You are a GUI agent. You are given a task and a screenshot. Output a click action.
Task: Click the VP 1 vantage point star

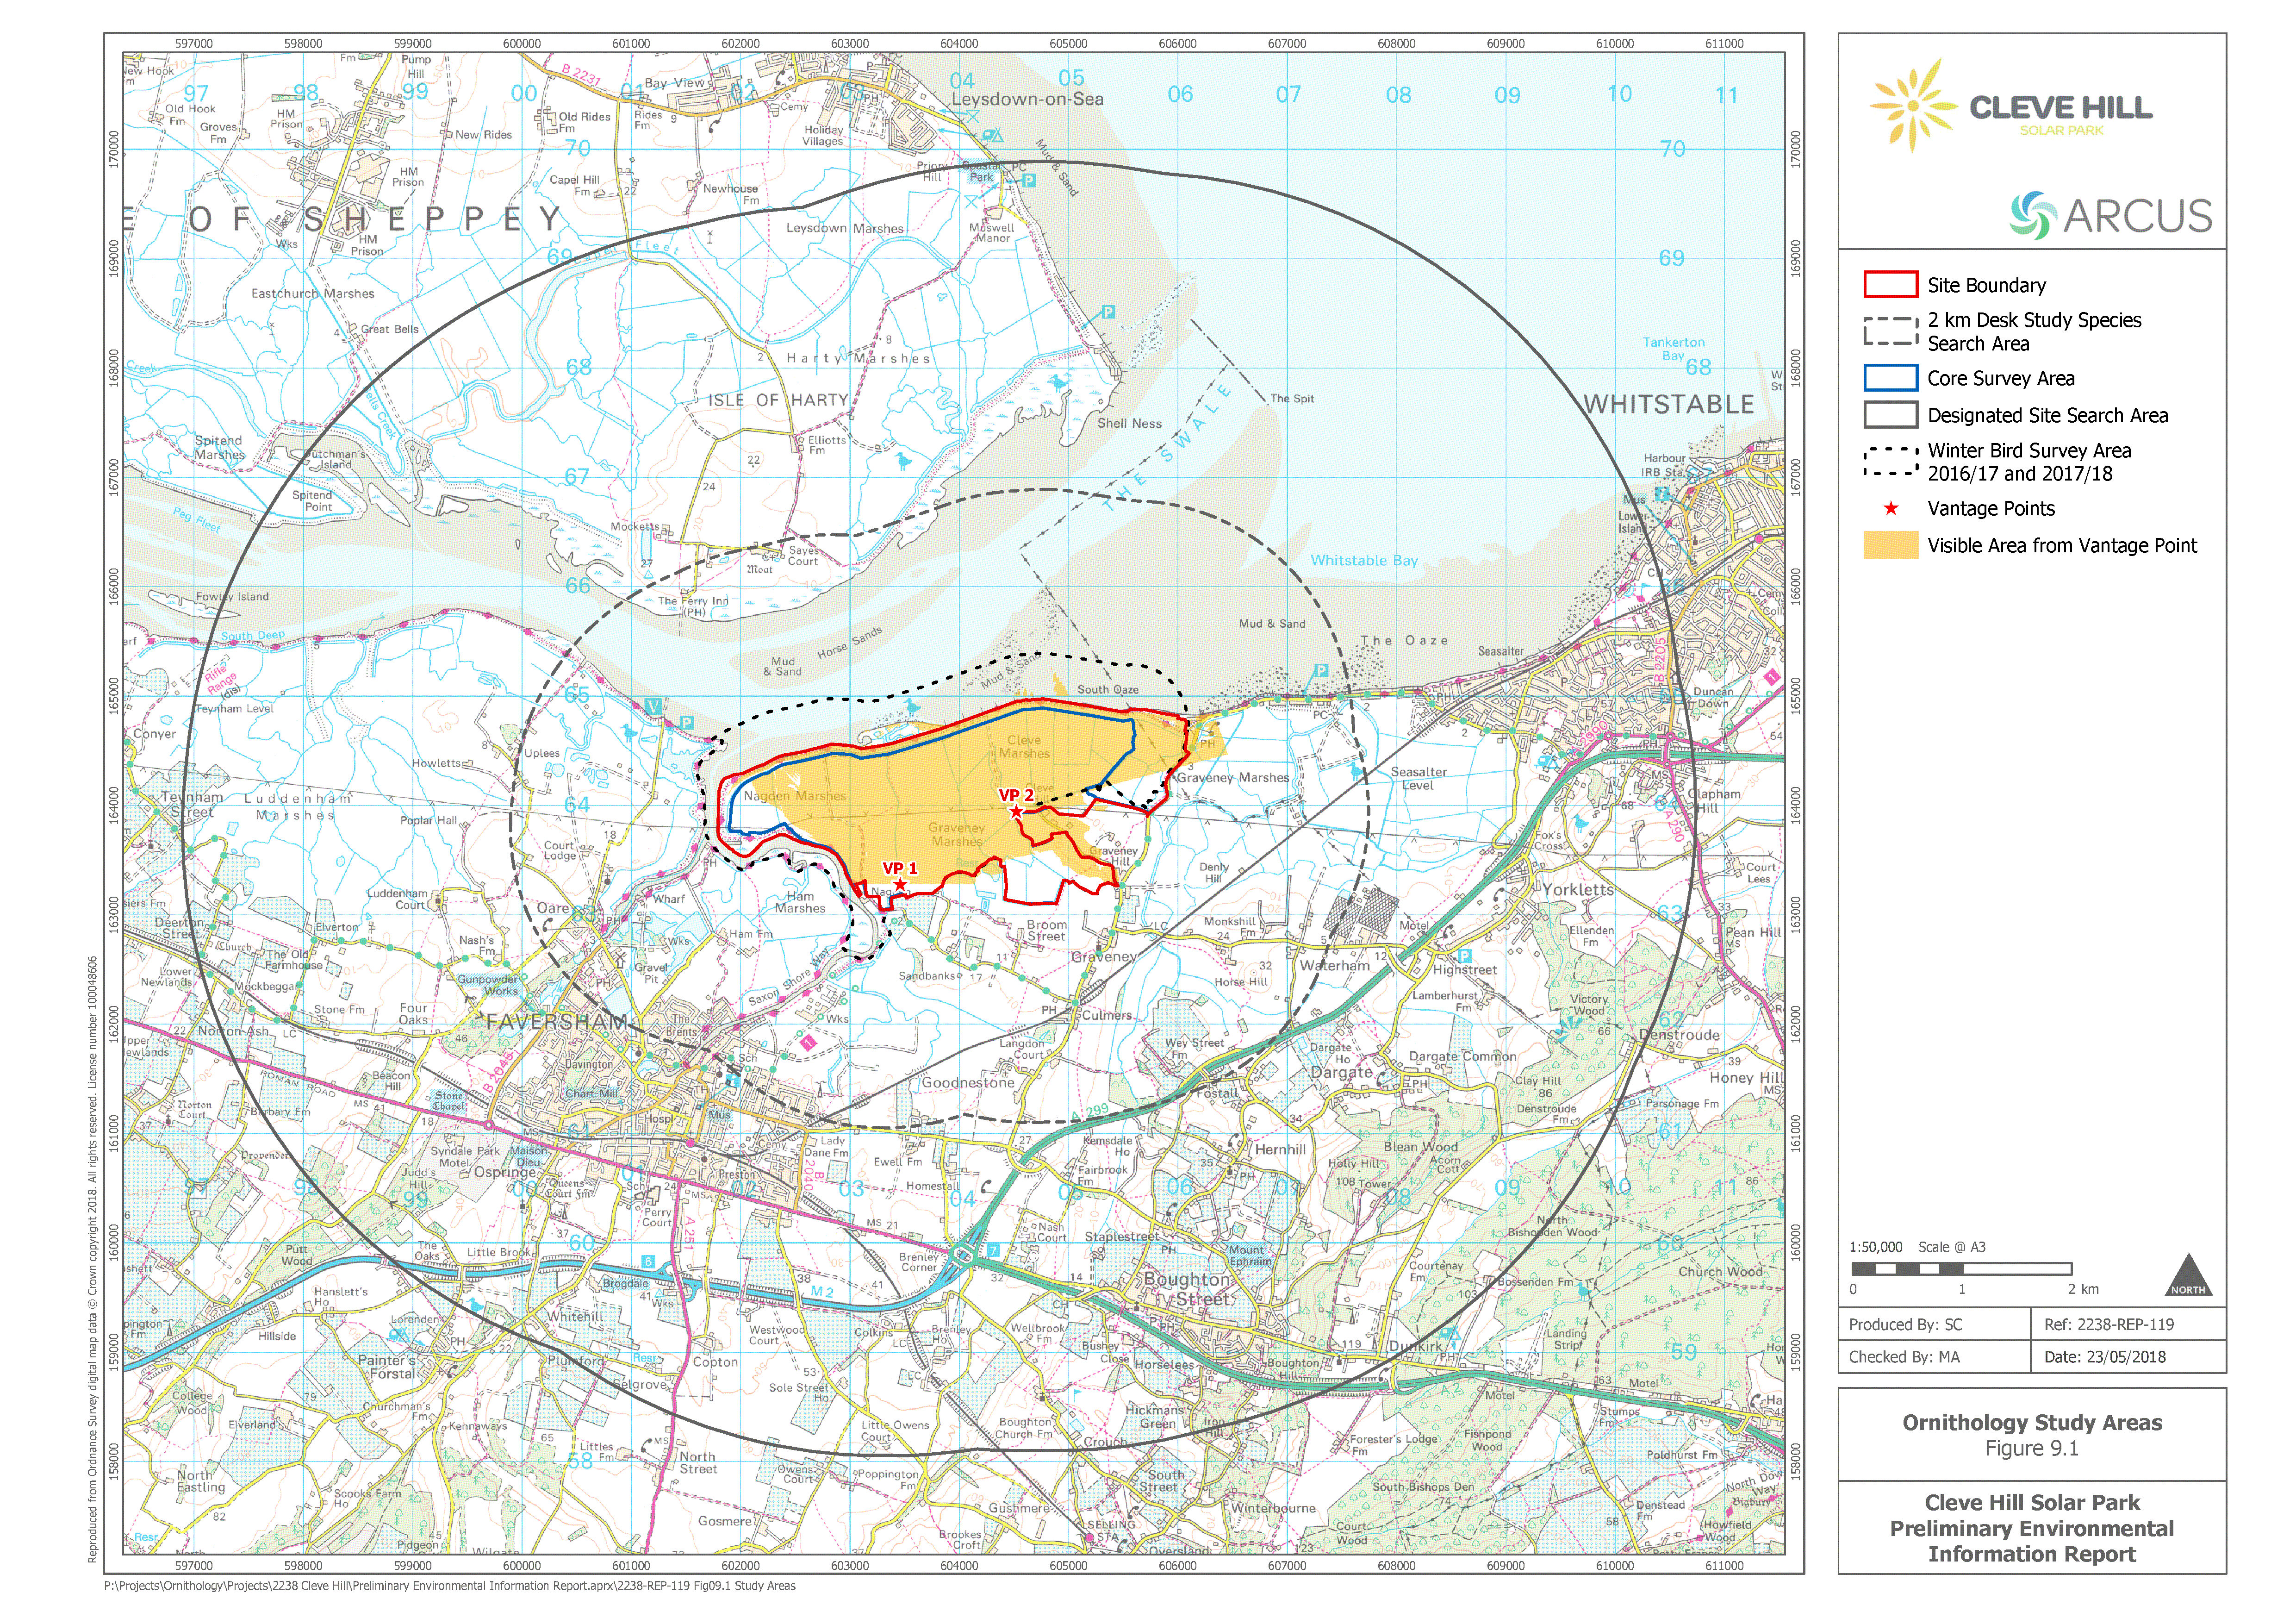900,884
